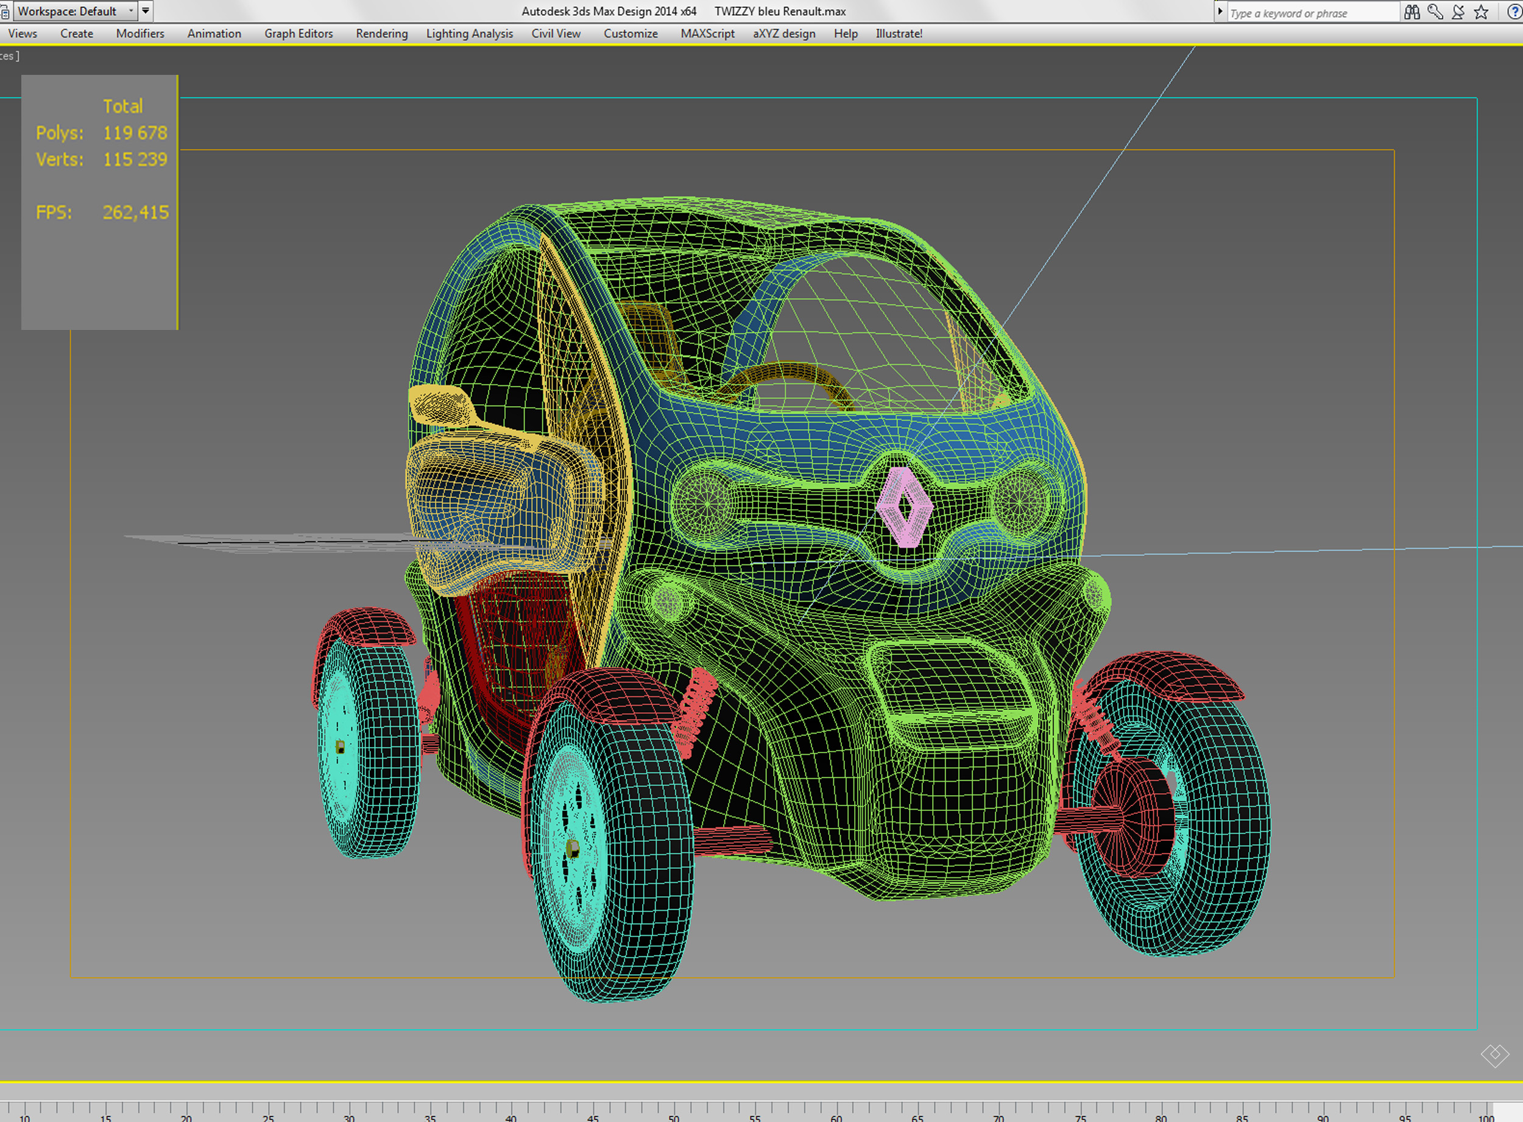Open the Illustrate! menu
The image size is (1523, 1122).
pyautogui.click(x=899, y=33)
